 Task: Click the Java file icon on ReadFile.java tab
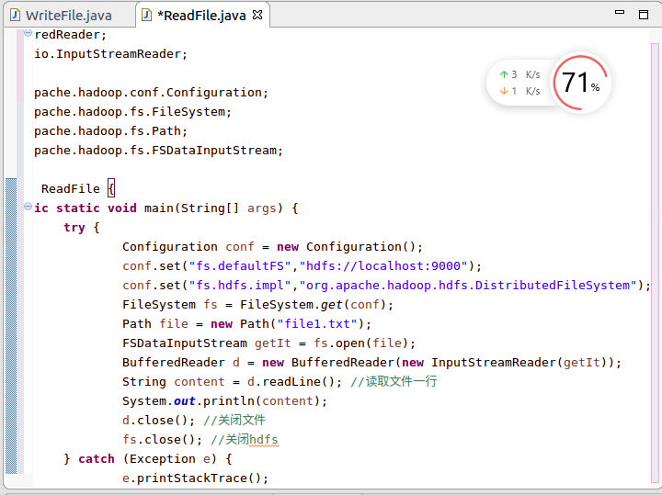(x=146, y=16)
